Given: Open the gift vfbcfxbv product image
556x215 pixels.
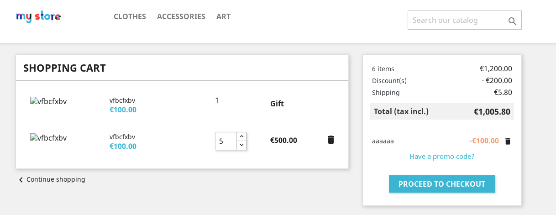Looking at the screenshot, I should [48, 101].
